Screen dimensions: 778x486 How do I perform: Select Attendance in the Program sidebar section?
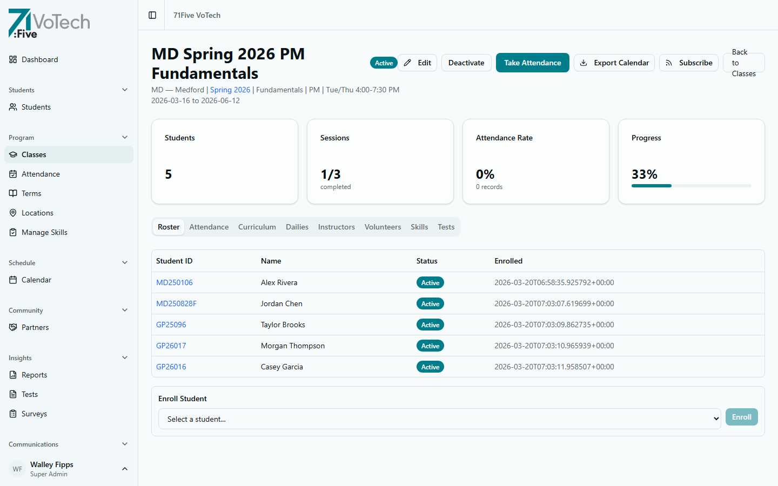pyautogui.click(x=41, y=174)
